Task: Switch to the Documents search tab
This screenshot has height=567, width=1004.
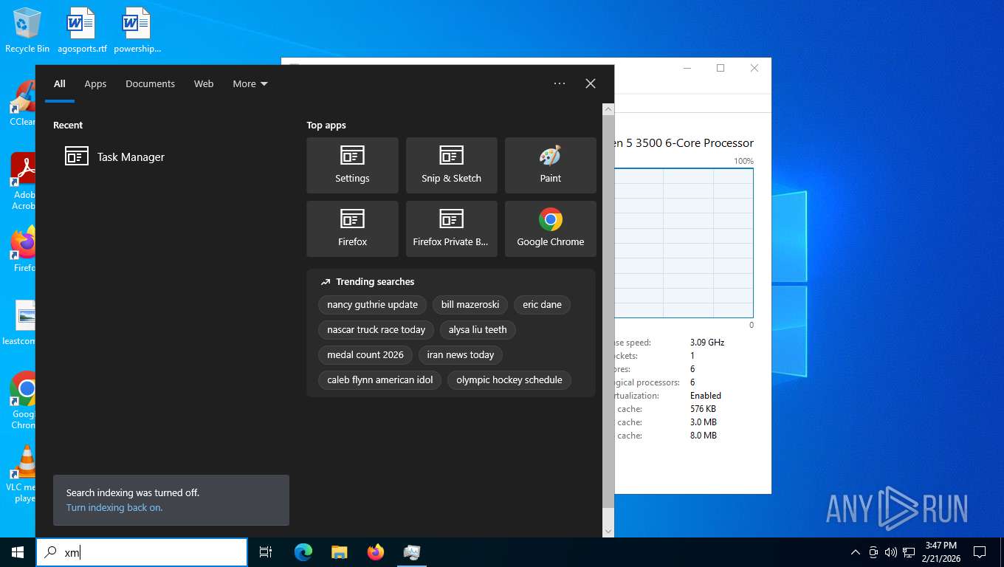Action: (x=150, y=83)
